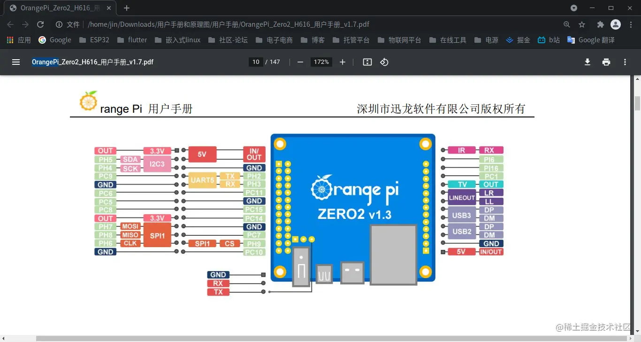The height and width of the screenshot is (342, 641).
Task: Reload the current page
Action: click(x=40, y=24)
